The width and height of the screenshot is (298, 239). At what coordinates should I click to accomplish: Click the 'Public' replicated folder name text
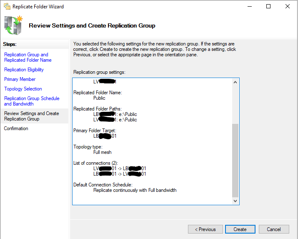[x=99, y=98]
